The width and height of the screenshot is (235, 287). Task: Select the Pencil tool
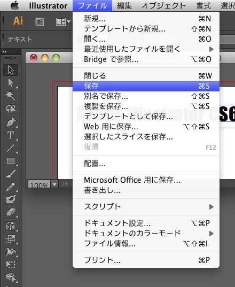(11, 187)
